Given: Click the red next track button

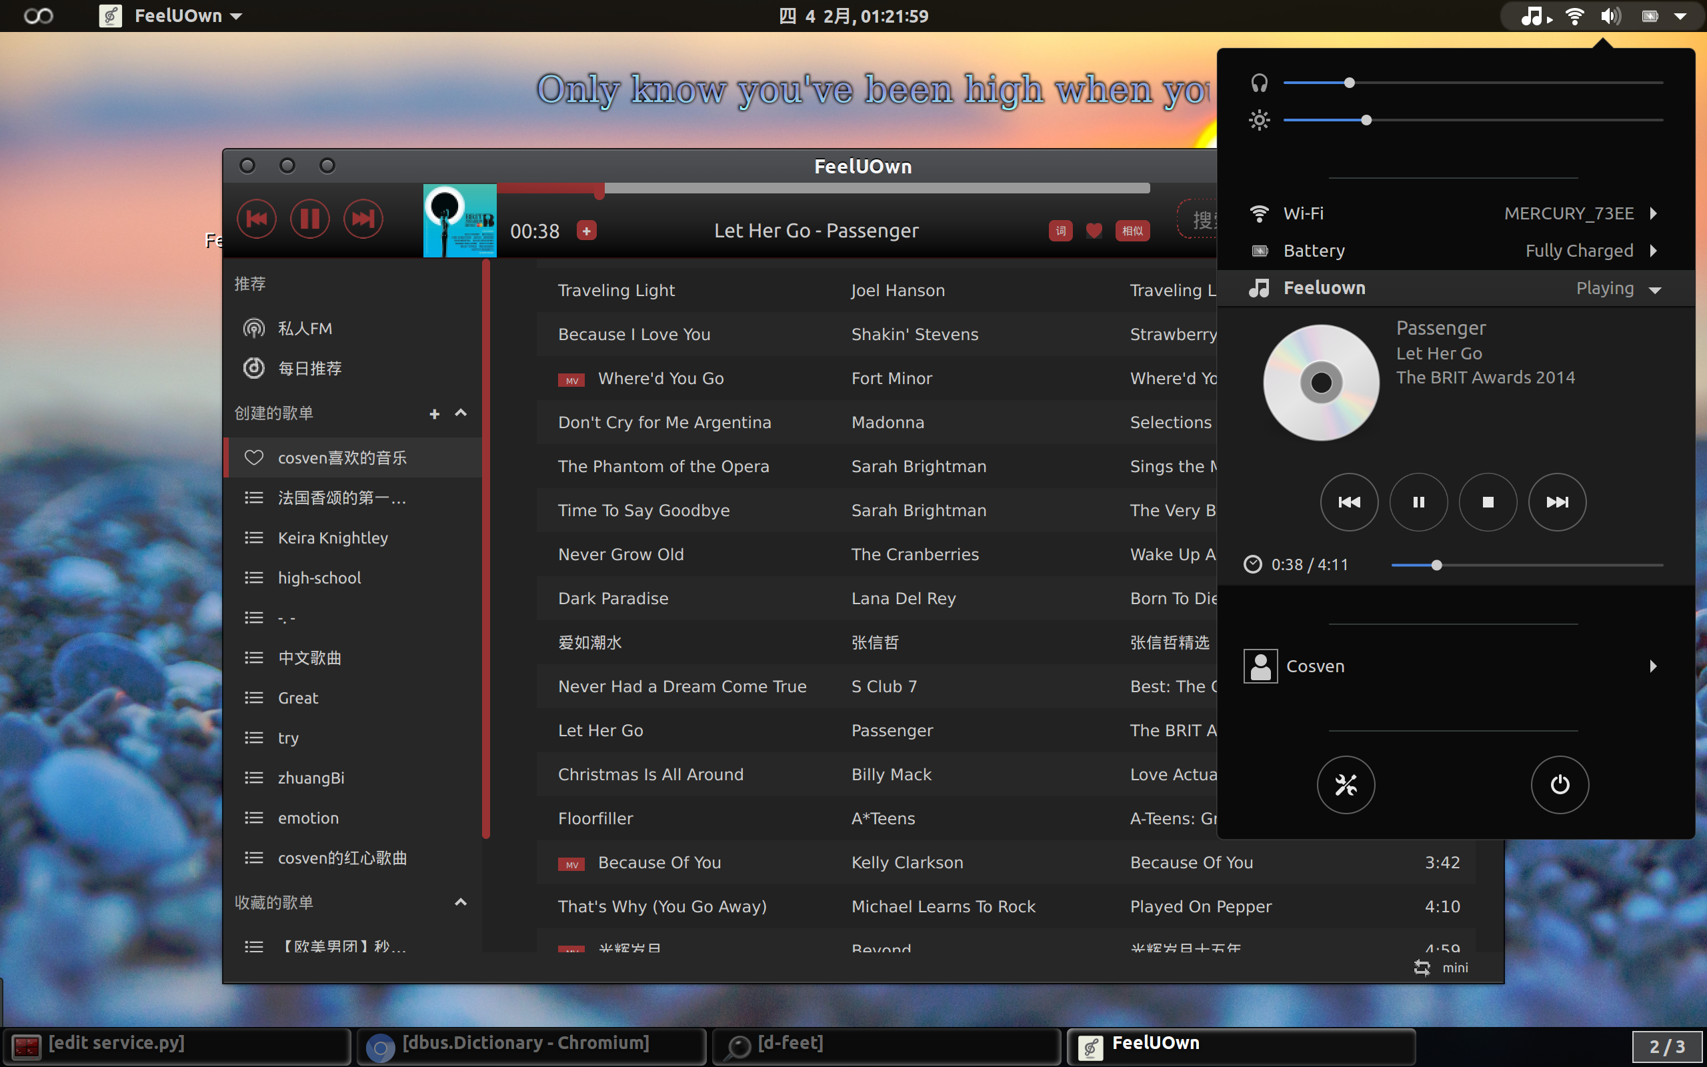Looking at the screenshot, I should point(363,219).
